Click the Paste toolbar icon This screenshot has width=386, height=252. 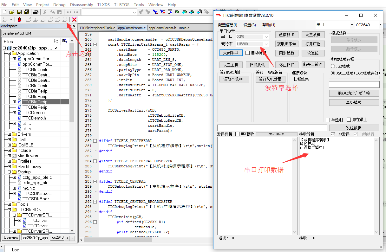59,12
